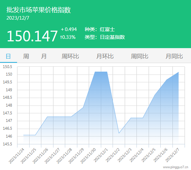
Task: Open the www.pingguo7.cn watermark link
Action: point(176,167)
